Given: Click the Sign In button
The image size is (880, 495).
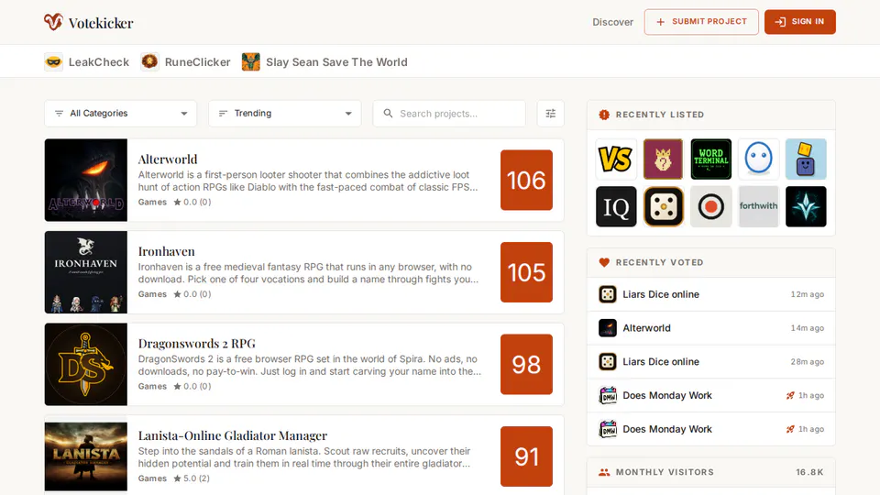Looking at the screenshot, I should pos(799,22).
